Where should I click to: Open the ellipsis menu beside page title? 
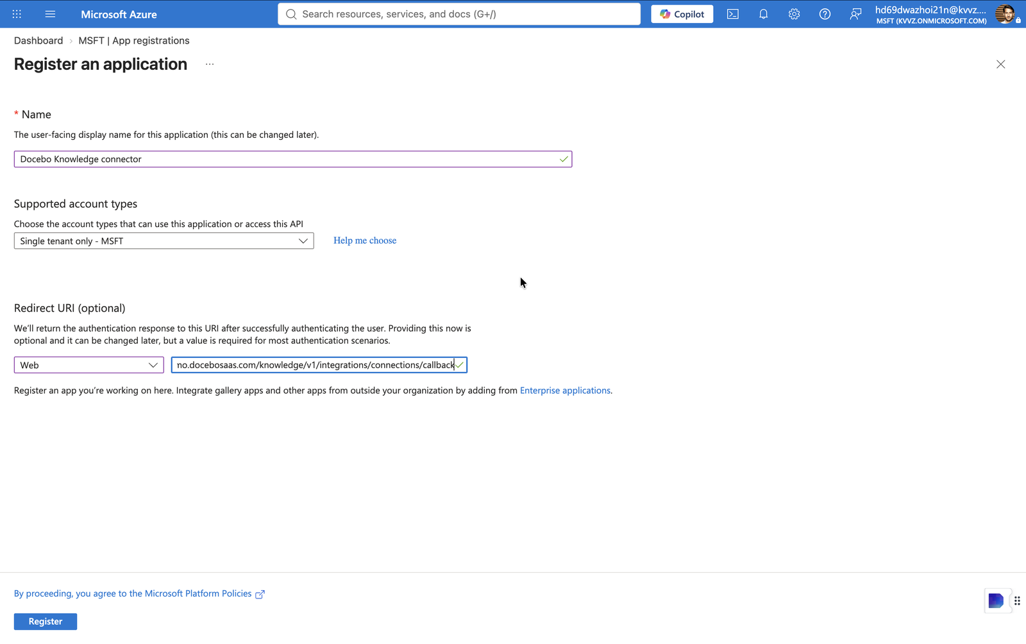[x=210, y=64]
